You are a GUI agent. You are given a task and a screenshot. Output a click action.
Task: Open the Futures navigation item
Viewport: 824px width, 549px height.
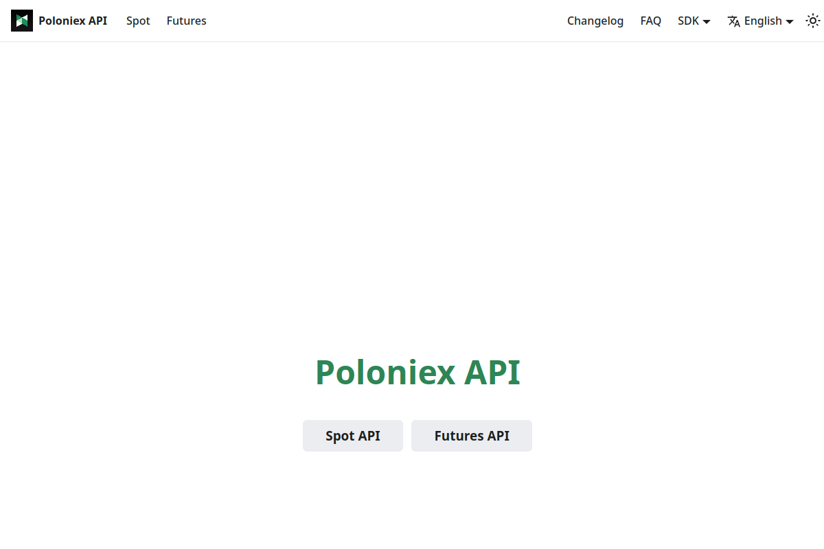(x=186, y=21)
